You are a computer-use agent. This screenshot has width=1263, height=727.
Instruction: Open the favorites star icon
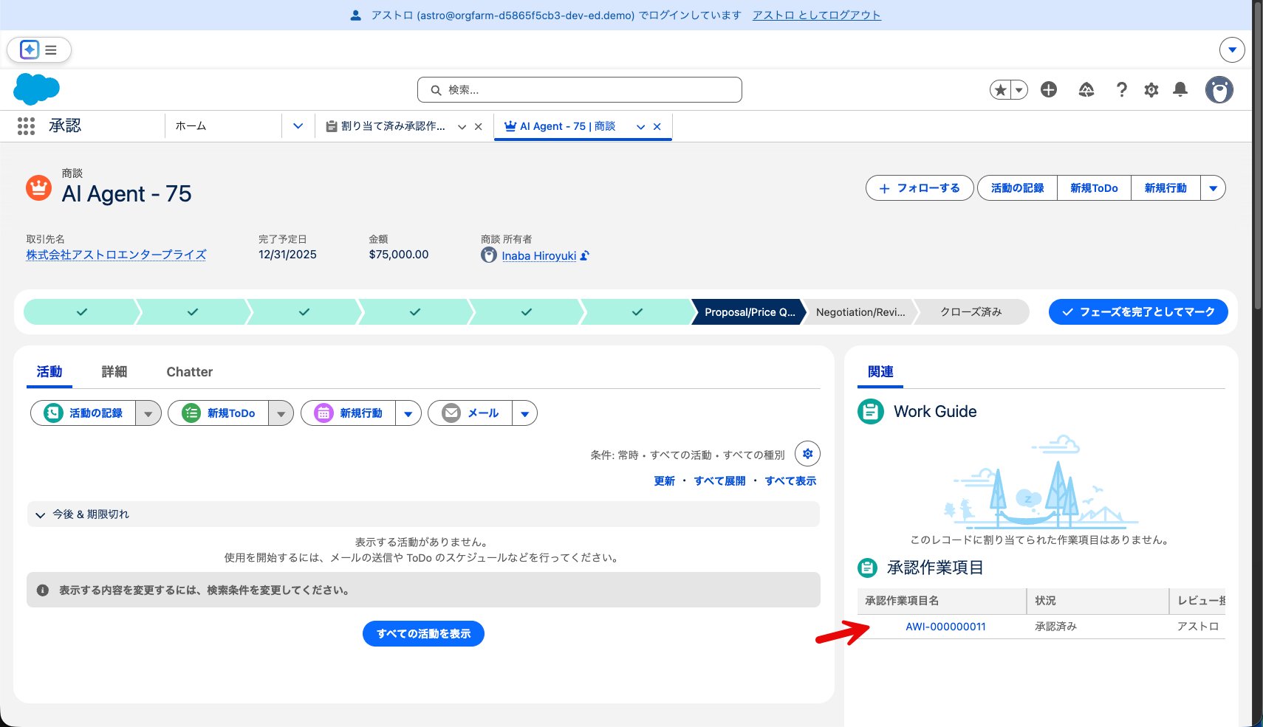point(1000,90)
